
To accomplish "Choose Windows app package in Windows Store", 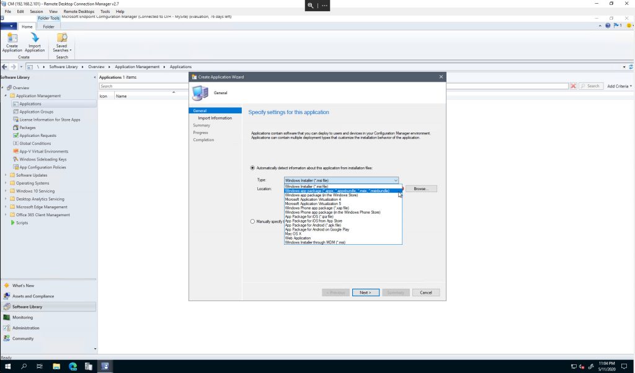I will 344,195.
